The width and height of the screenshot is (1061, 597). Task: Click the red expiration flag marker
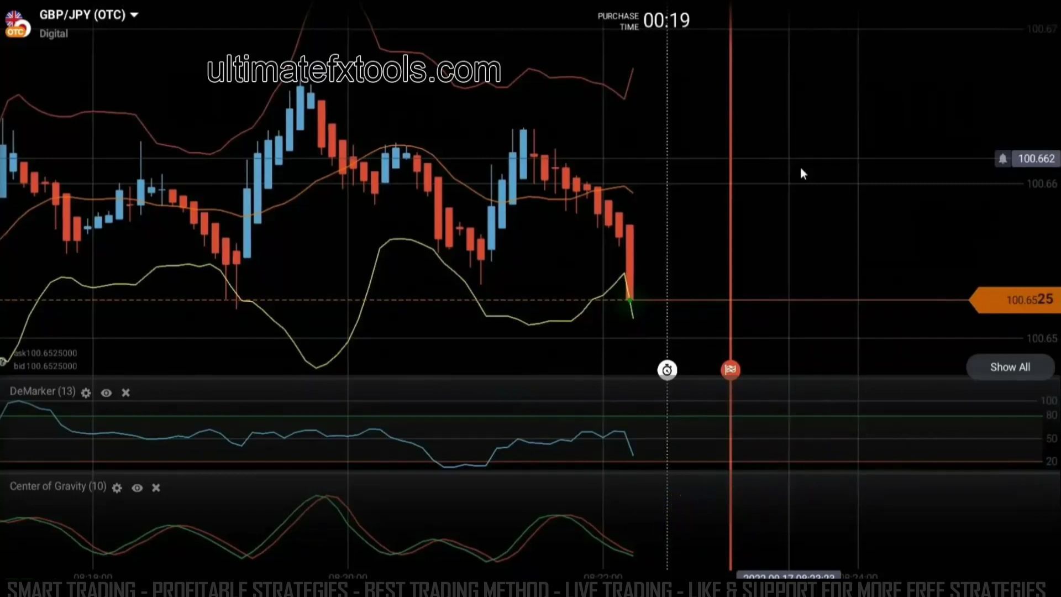(x=731, y=370)
